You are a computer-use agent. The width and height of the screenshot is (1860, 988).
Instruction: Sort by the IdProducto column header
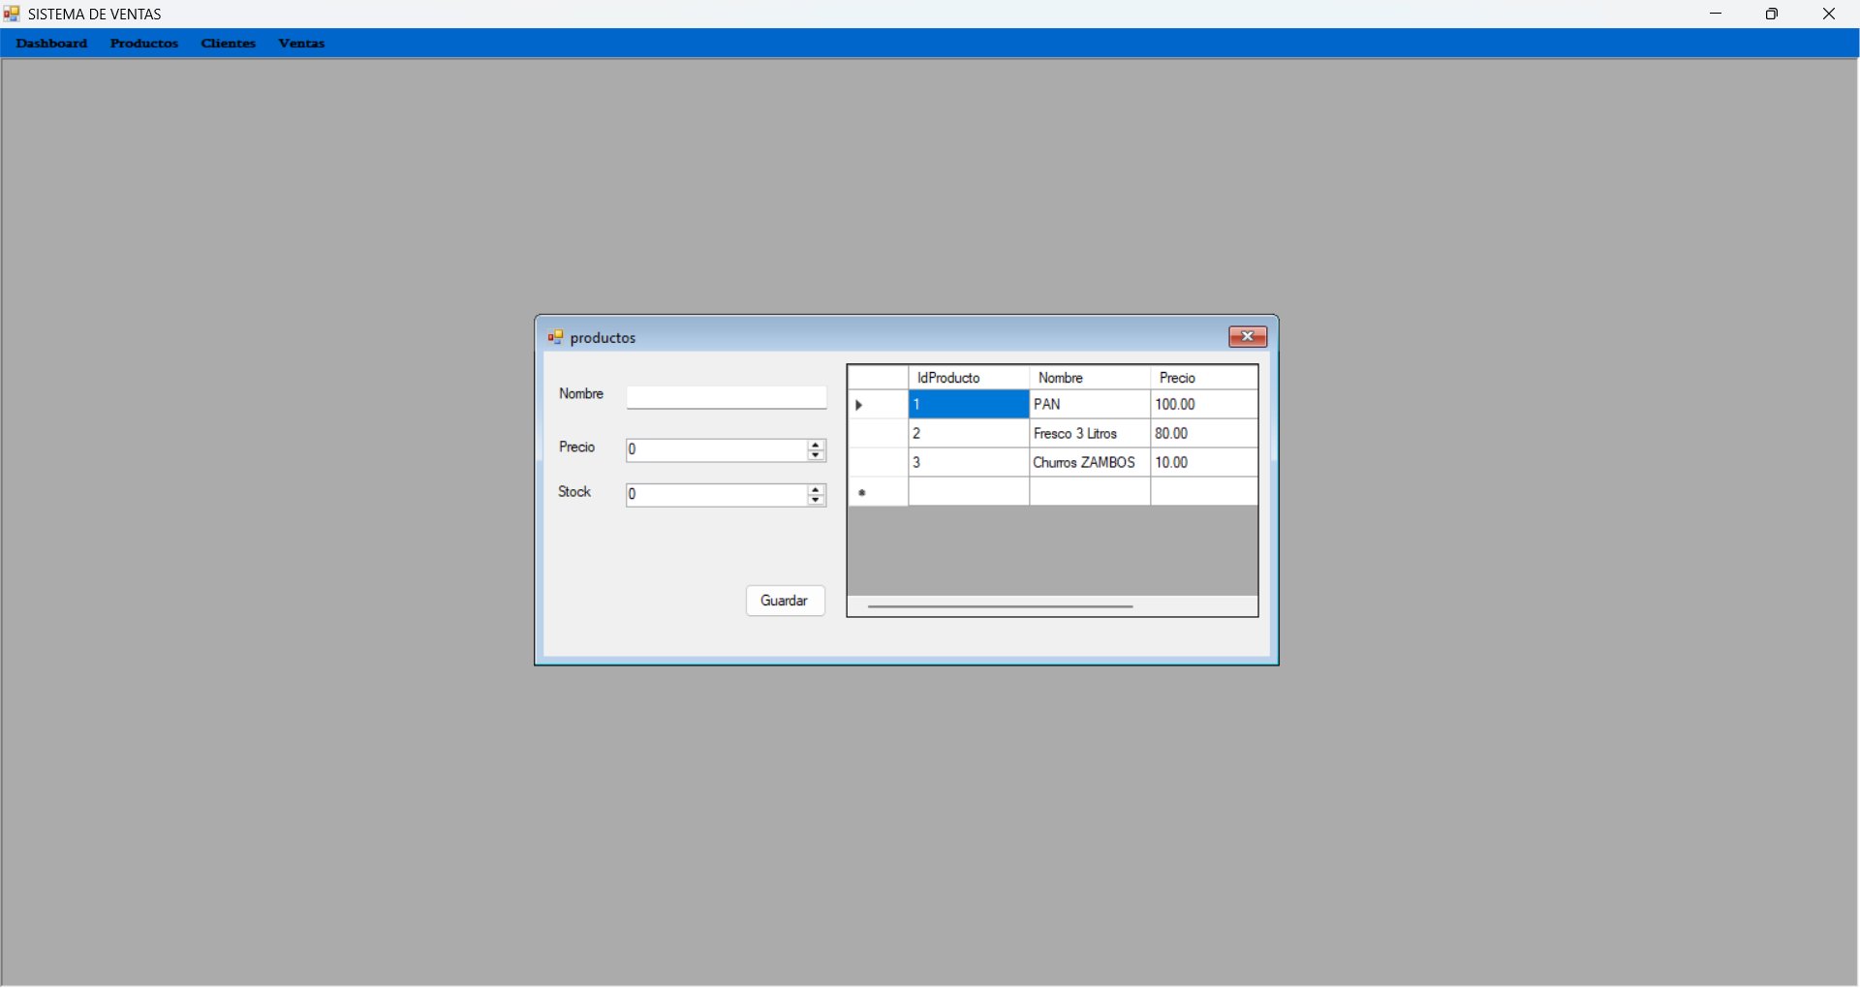coord(969,378)
